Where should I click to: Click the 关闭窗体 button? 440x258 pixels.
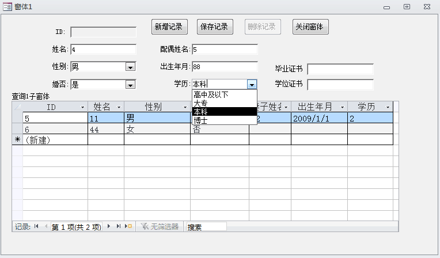point(310,26)
